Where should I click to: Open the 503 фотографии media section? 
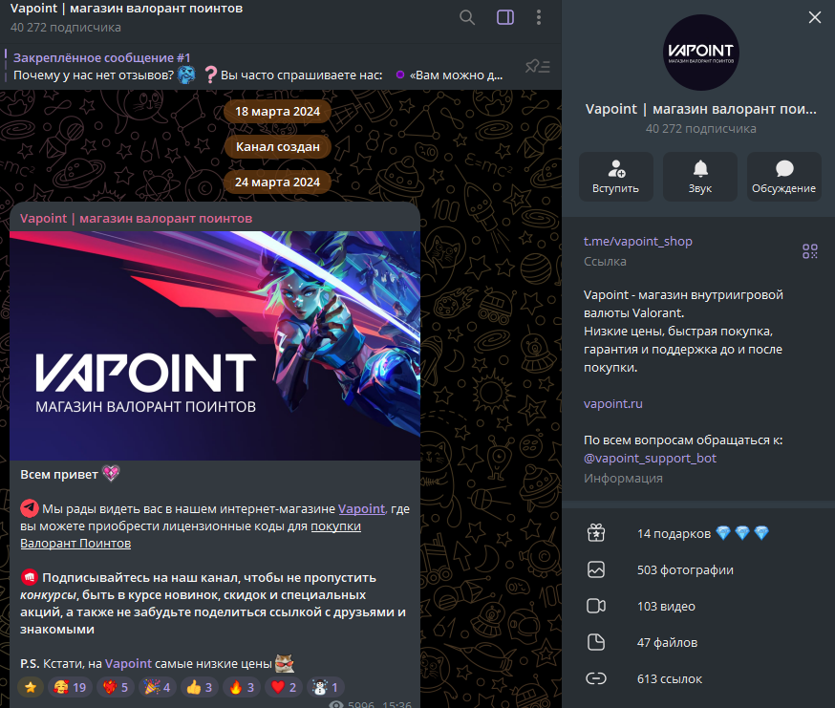(x=698, y=570)
